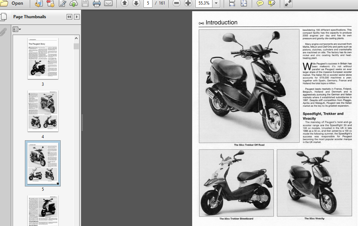Click the Create PDF icon

tap(50, 3)
